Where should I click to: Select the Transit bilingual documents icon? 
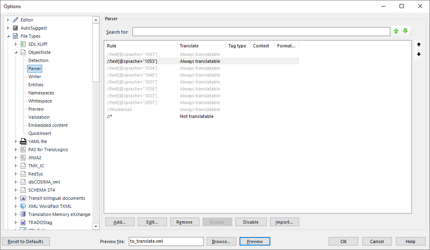22,198
